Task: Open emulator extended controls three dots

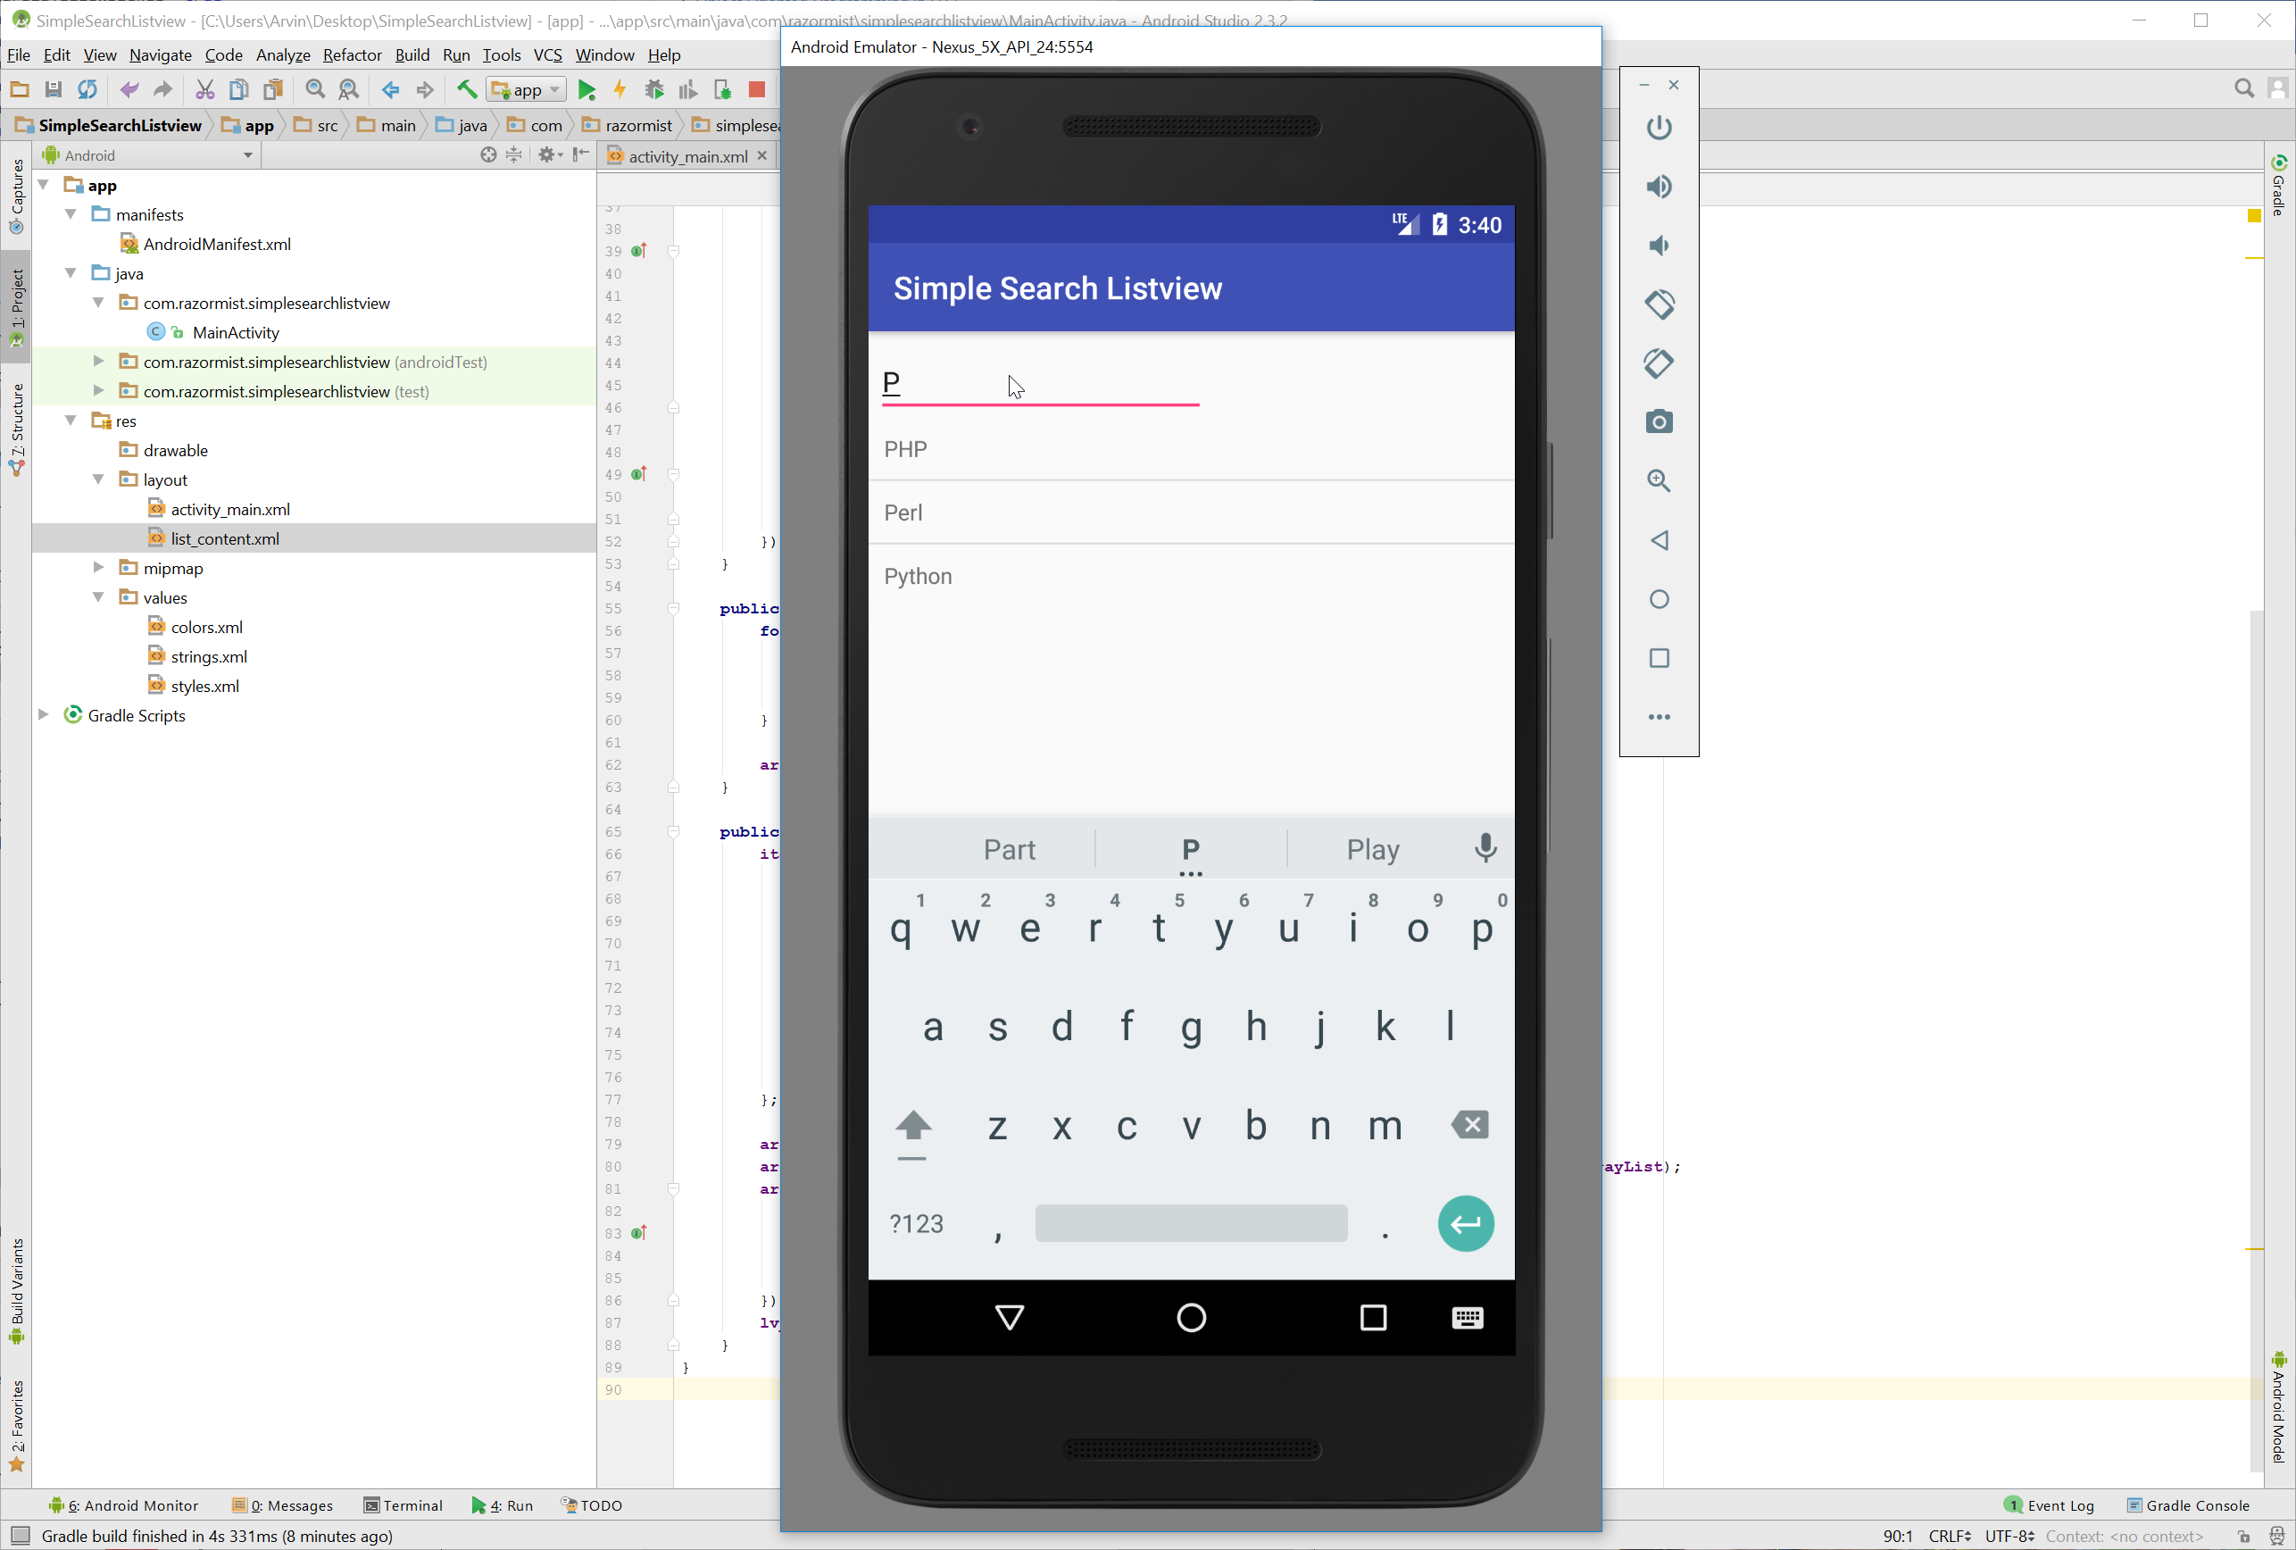Action: pos(1659,717)
